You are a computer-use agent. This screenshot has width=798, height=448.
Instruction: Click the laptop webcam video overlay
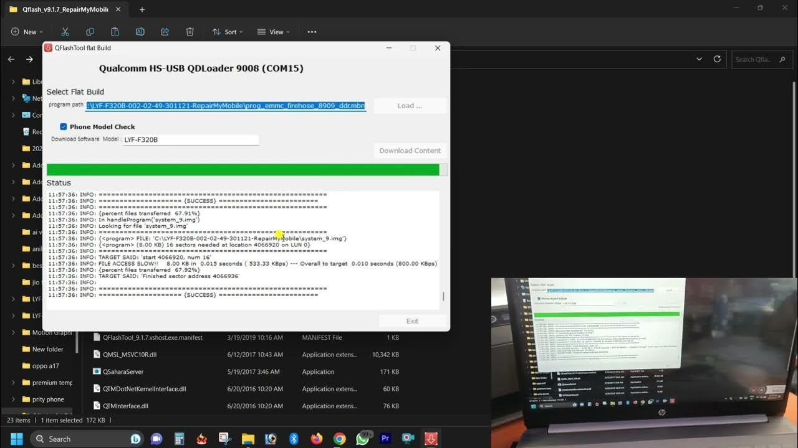(644, 363)
